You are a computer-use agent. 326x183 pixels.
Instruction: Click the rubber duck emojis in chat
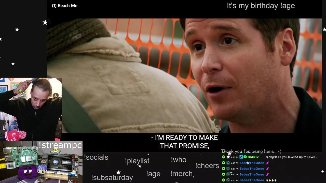tap(271, 180)
